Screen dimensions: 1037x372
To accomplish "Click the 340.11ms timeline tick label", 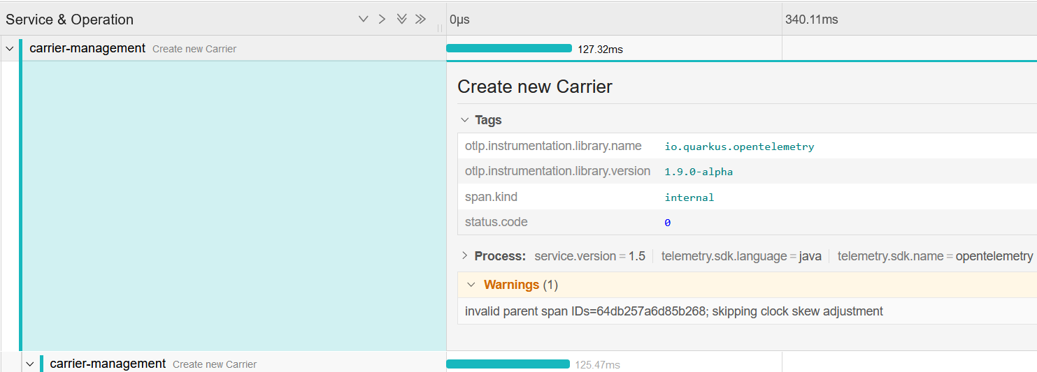I will point(811,20).
